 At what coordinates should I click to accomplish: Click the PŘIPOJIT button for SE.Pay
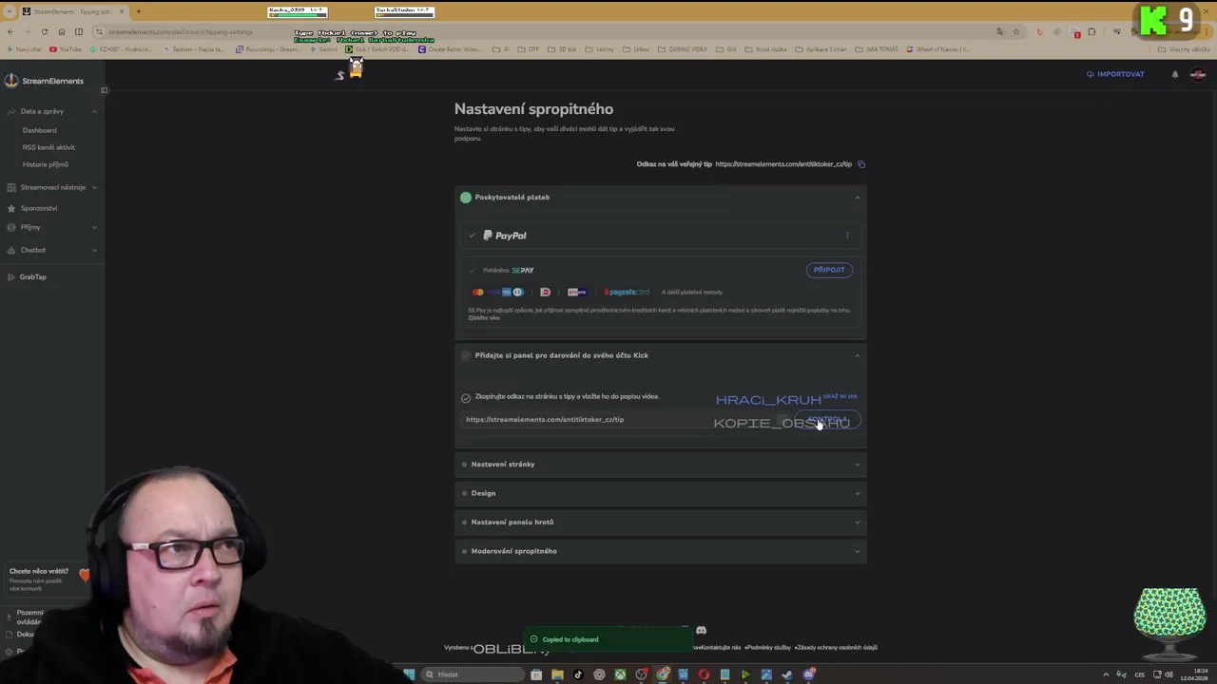coord(829,270)
